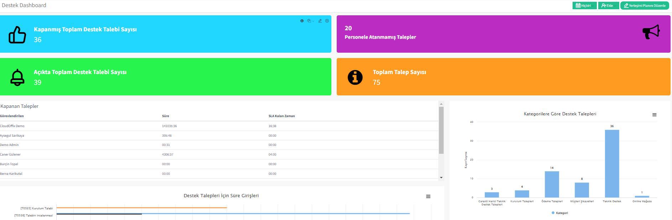Viewport: 672px width, 220px height.
Task: Click the pencil edit icon on blue card
Action: pos(320,21)
